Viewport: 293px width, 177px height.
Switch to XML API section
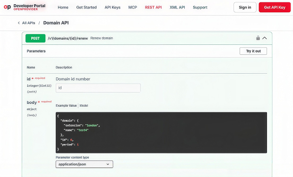(x=177, y=7)
